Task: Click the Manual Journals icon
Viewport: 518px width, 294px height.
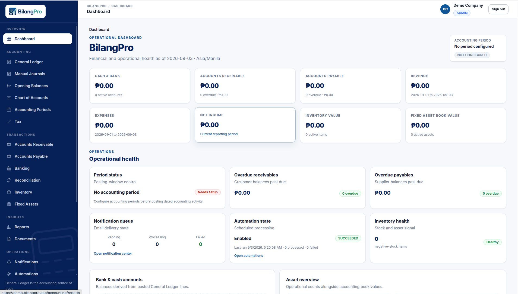Action: point(9,74)
